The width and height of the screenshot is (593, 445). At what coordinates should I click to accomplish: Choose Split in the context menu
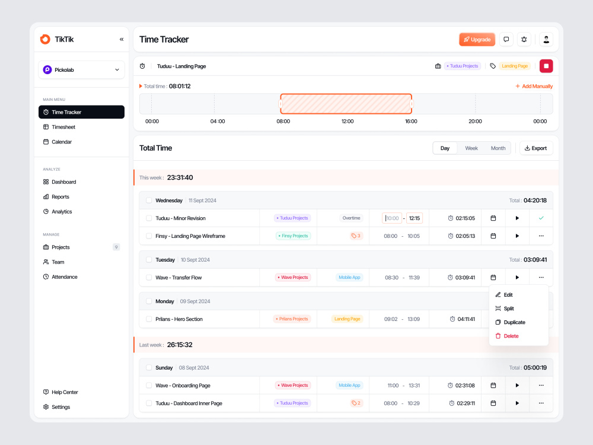click(518, 309)
